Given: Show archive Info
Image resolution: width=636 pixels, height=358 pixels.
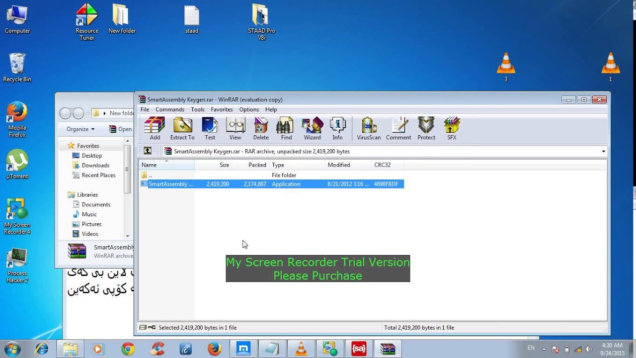Looking at the screenshot, I should click(x=337, y=129).
